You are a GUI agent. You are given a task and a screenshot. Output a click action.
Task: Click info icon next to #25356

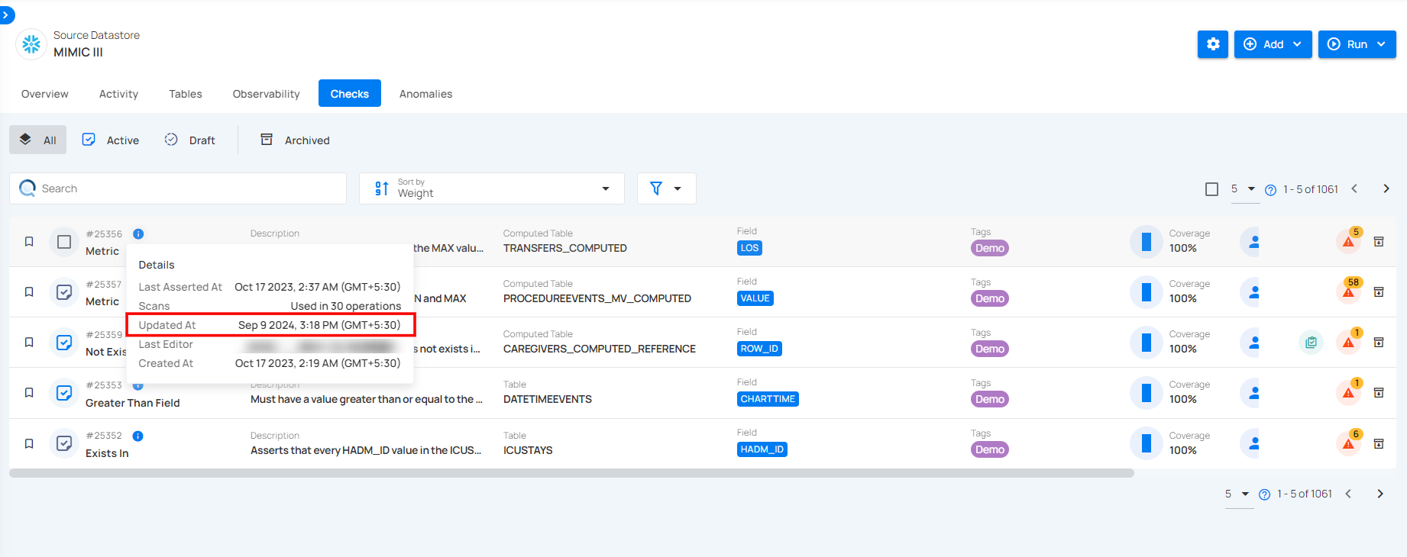click(x=138, y=234)
